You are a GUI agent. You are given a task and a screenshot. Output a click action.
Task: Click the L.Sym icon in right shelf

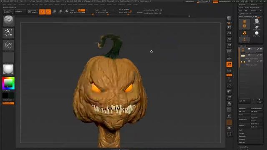[x=229, y=70]
